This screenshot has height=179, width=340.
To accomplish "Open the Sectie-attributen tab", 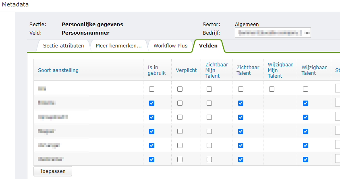I will [x=63, y=45].
